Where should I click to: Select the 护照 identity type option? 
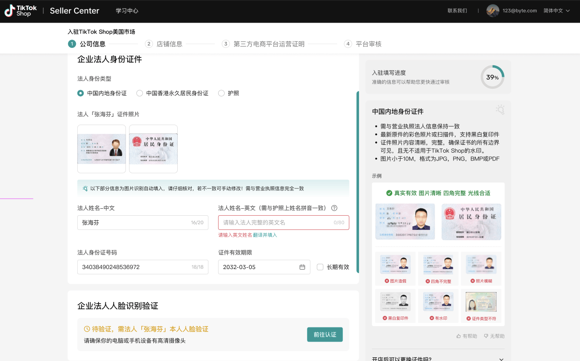coord(220,93)
